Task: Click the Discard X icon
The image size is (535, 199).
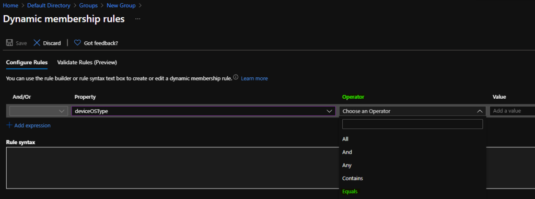Action: [37, 43]
